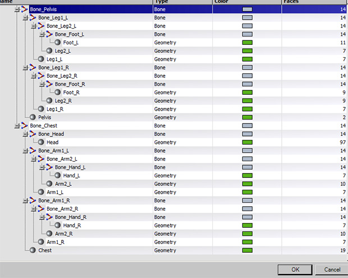The height and width of the screenshot is (278, 348).
Task: Select the Leg1_R geometry row
Action: point(174,109)
